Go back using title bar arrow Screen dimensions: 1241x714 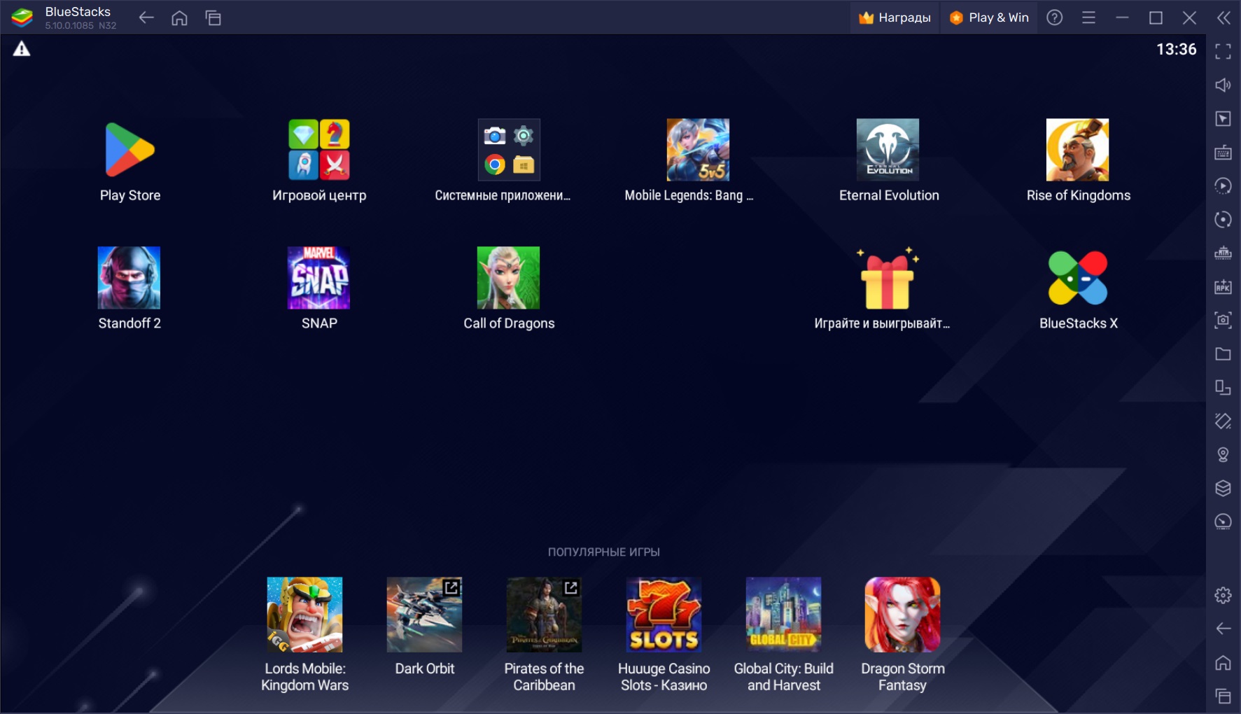pyautogui.click(x=146, y=17)
